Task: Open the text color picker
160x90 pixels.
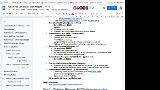Action: (72, 14)
